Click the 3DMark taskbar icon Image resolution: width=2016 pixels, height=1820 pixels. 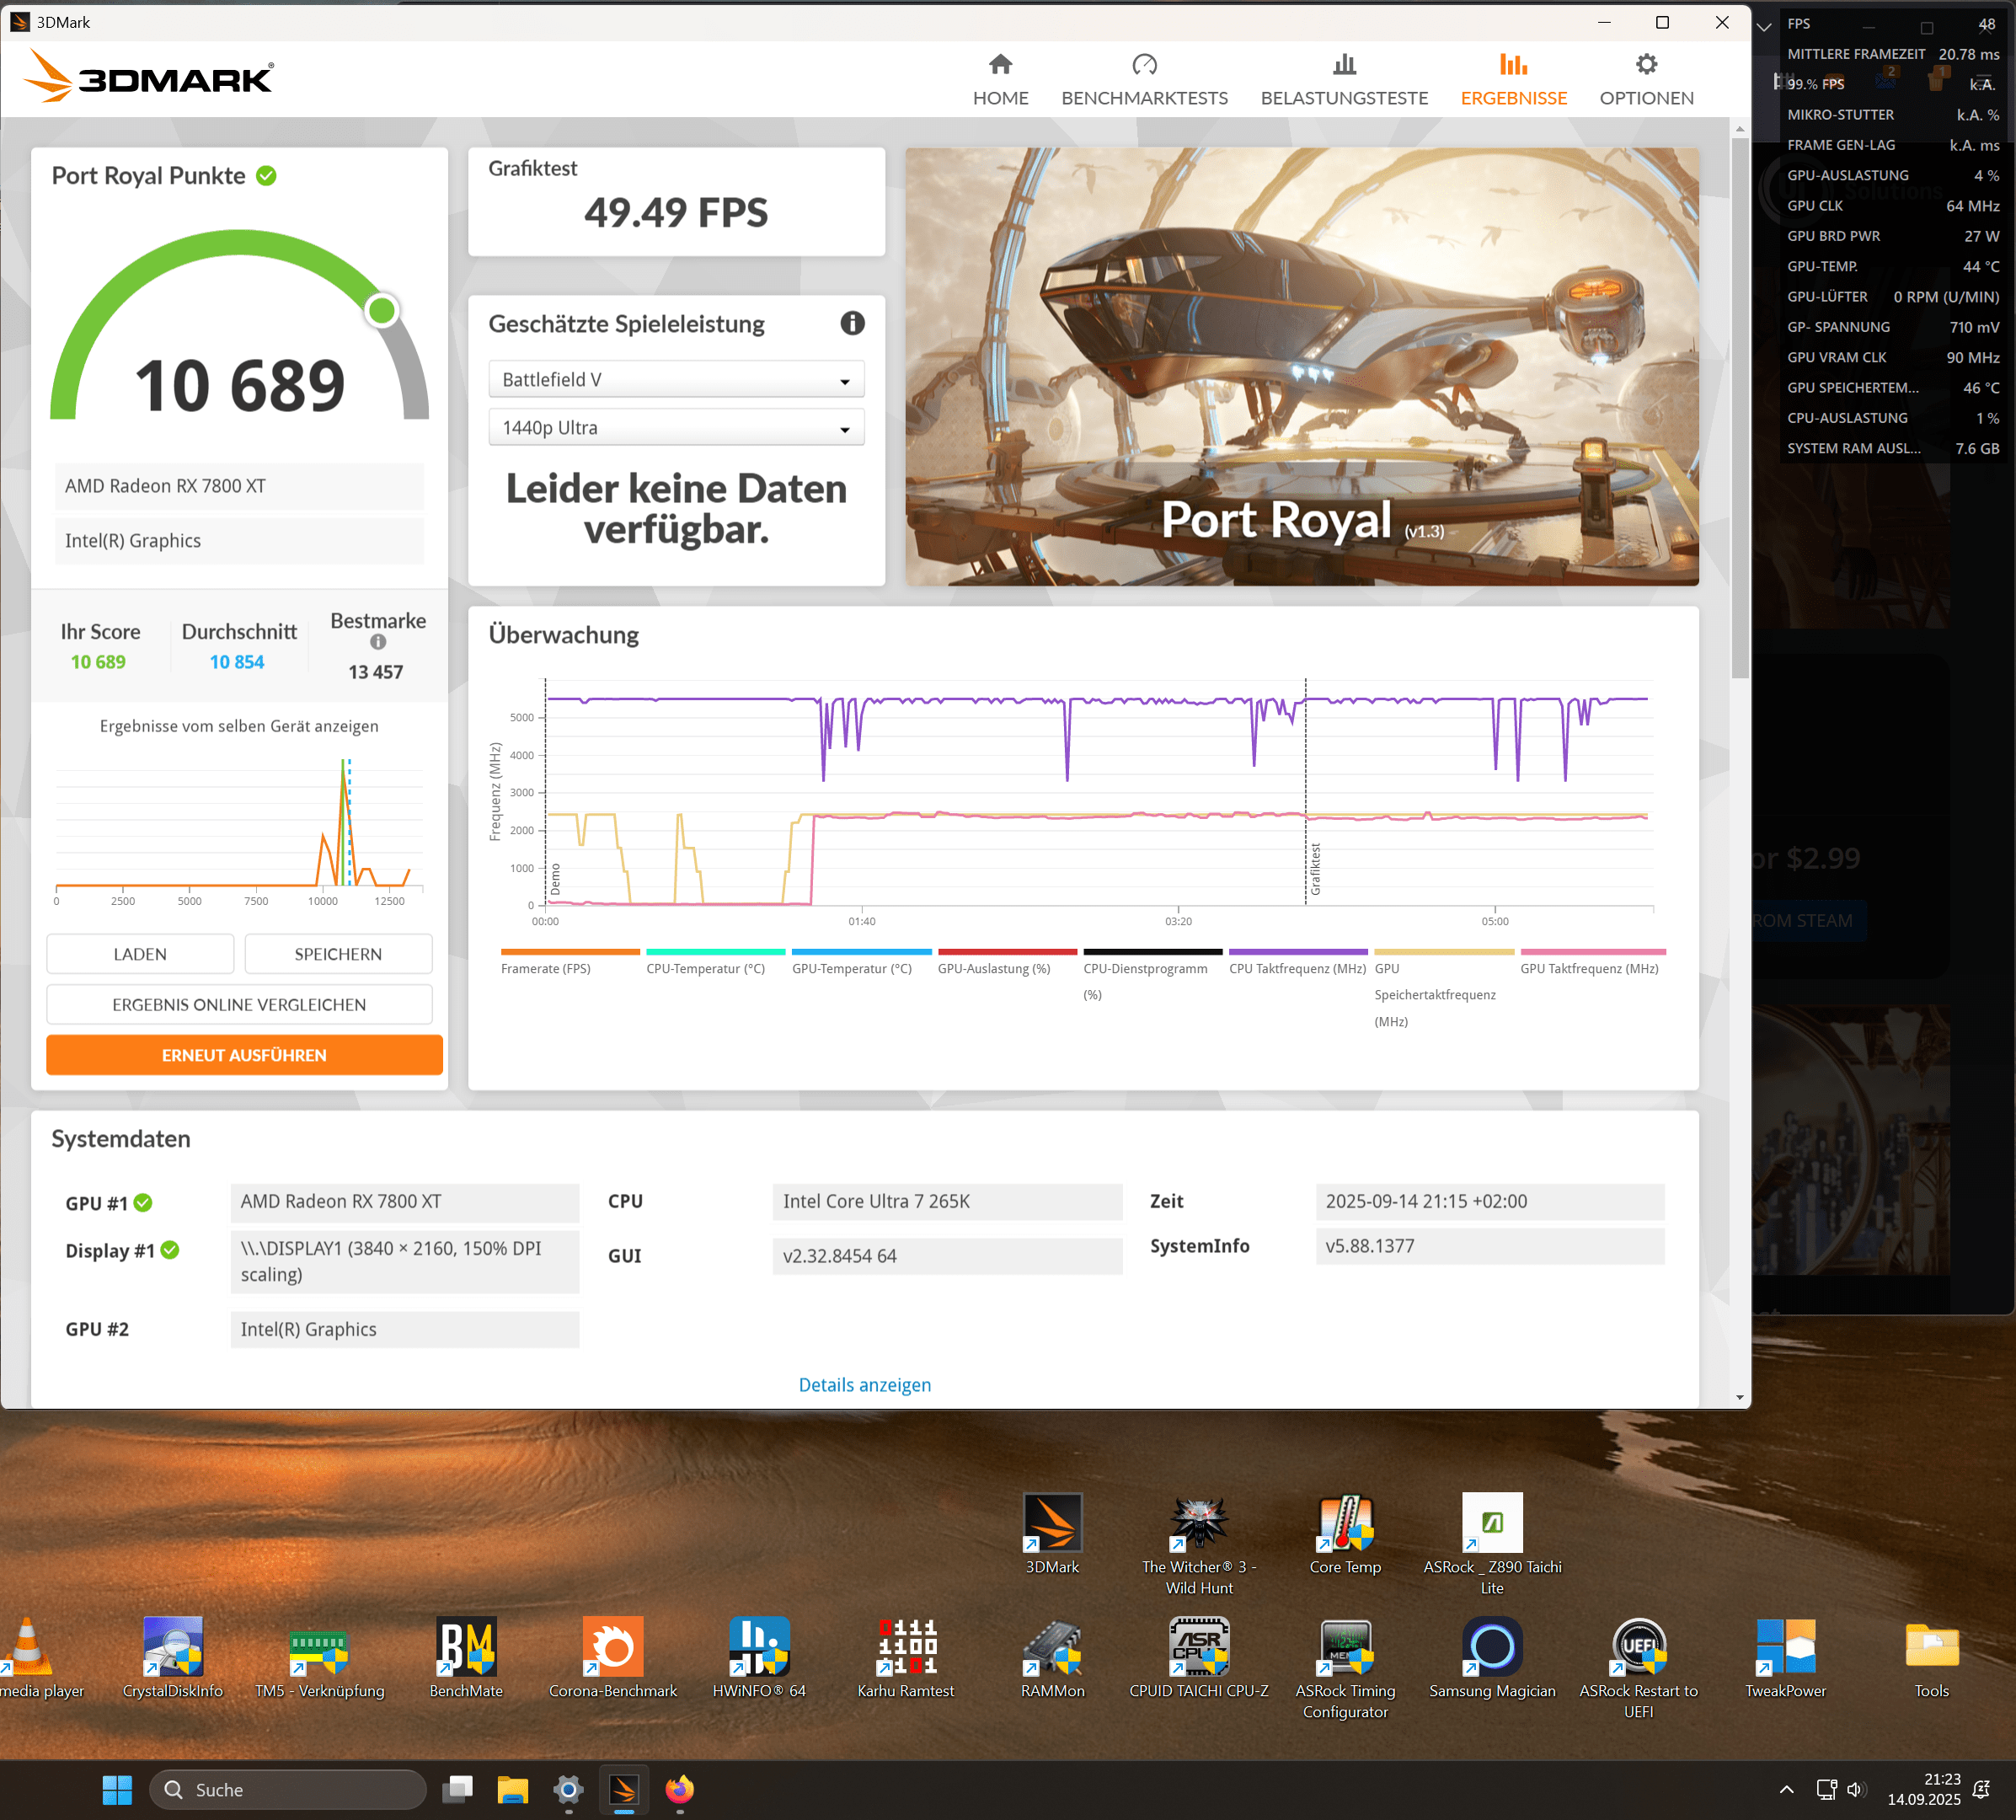[x=624, y=1790]
